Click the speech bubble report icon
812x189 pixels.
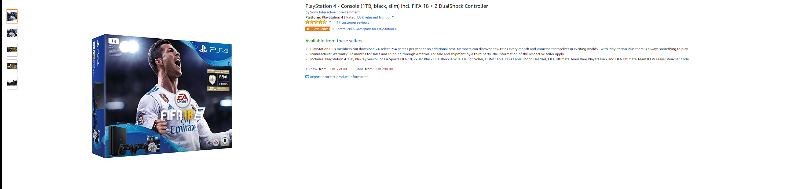[307, 77]
